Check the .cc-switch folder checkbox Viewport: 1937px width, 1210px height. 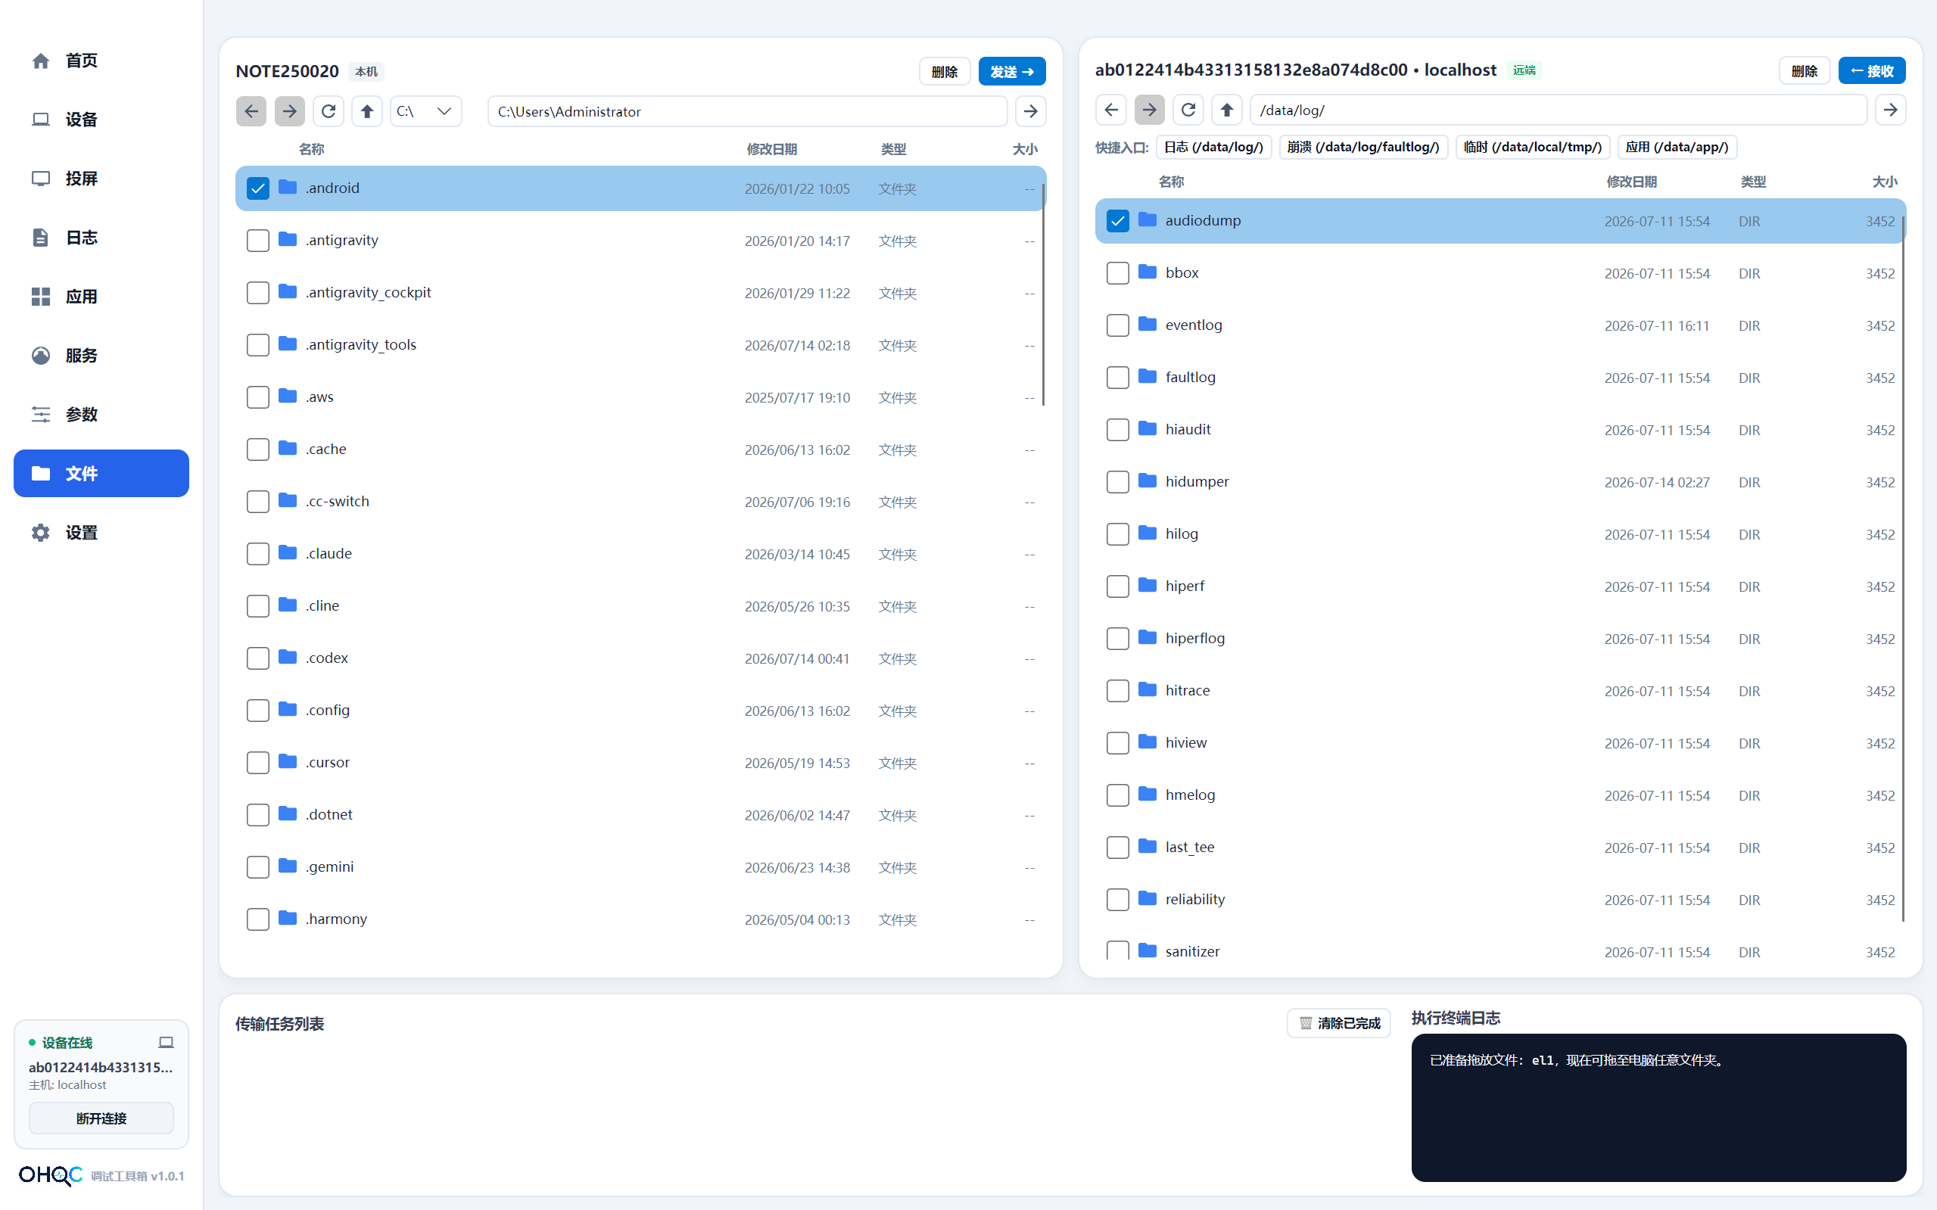coord(257,502)
